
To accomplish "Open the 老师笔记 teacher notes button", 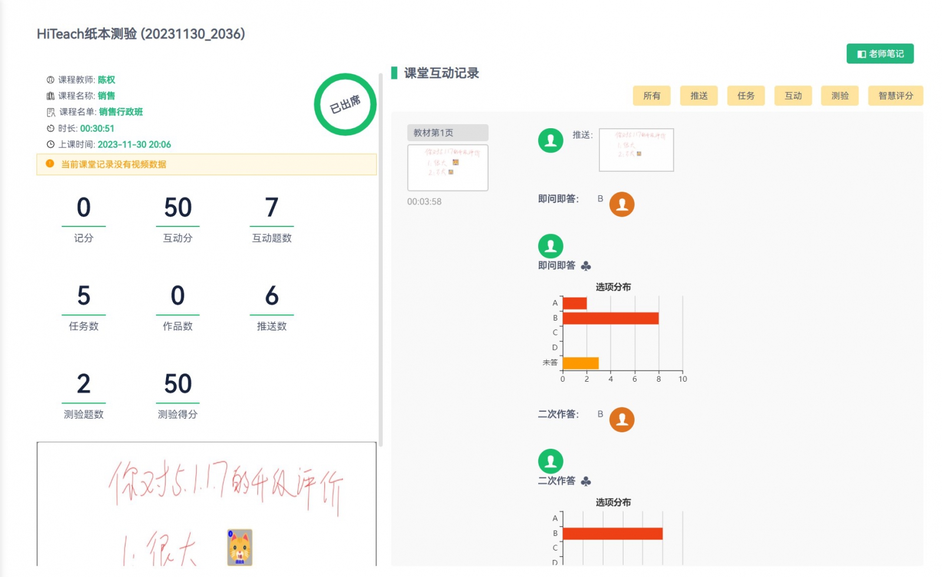I will [x=880, y=54].
